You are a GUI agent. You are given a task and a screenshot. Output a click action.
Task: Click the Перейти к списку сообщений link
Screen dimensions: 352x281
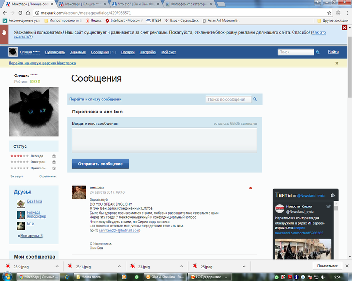96,99
